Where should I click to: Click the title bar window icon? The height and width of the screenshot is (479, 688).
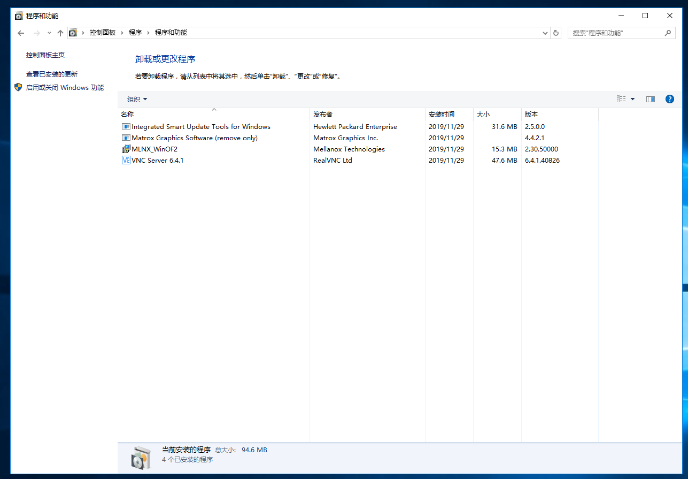[x=19, y=16]
